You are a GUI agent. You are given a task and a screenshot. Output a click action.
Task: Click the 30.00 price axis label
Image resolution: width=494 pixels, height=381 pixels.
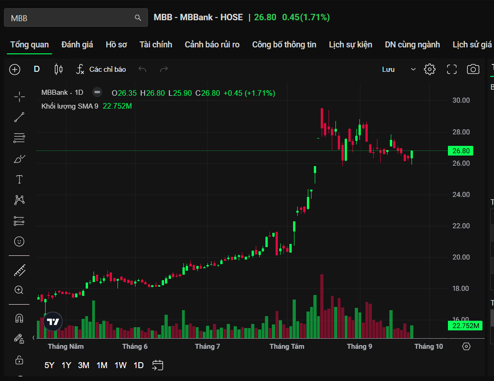[x=461, y=100]
